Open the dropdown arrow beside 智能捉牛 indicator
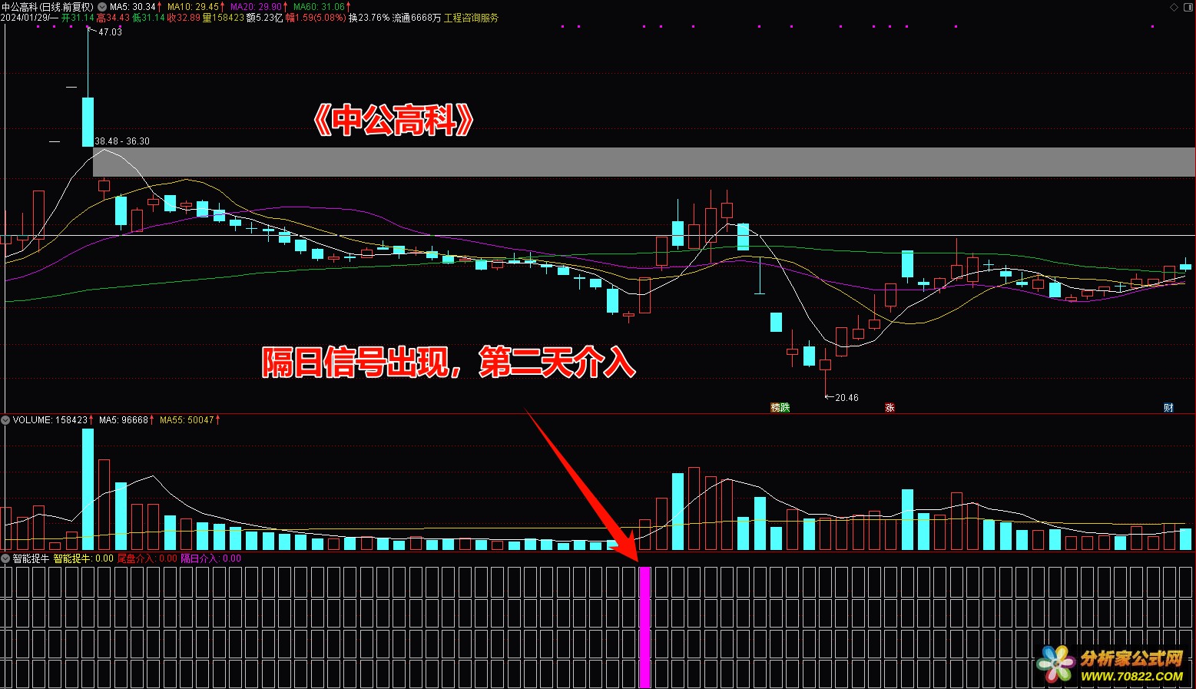Image resolution: width=1196 pixels, height=689 pixels. 5,558
